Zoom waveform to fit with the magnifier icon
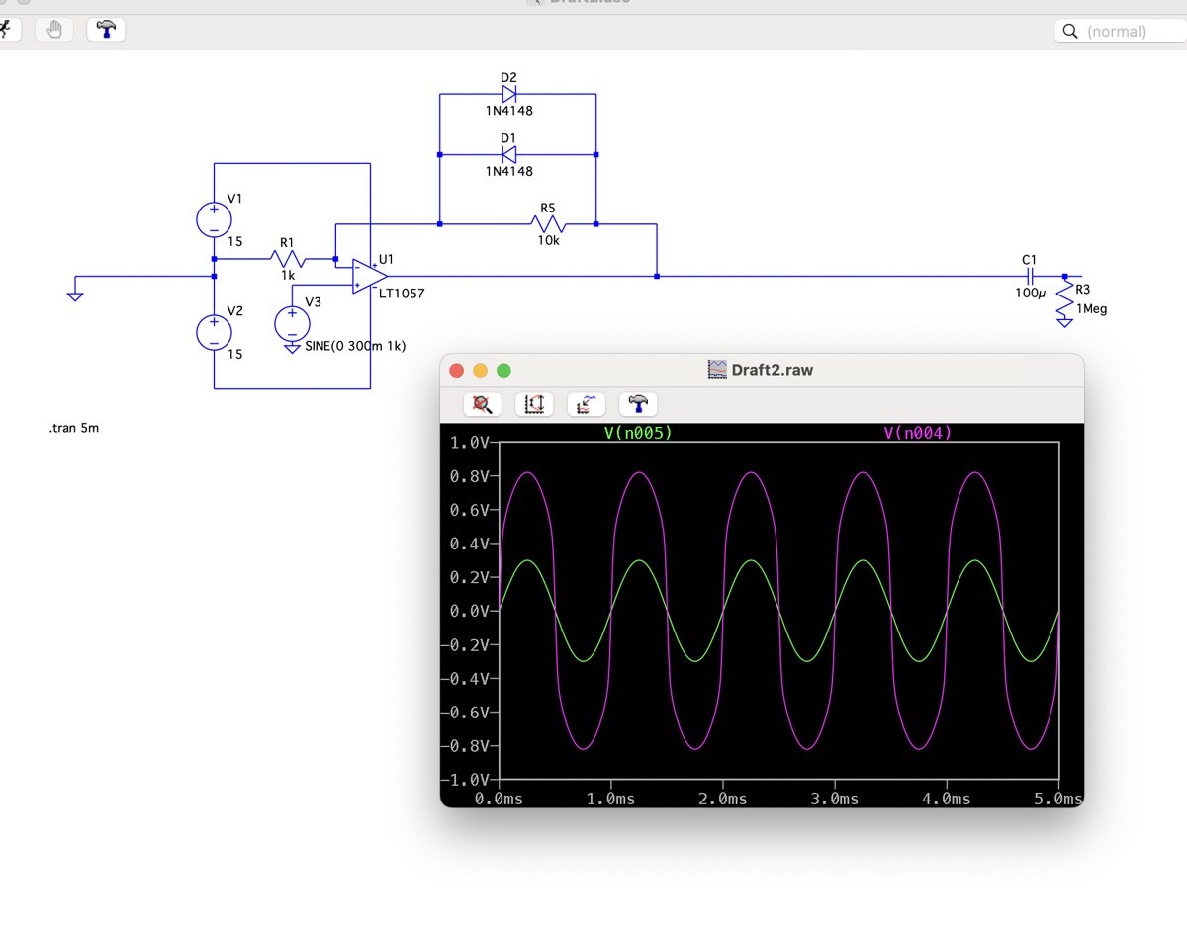Viewport: 1187px width, 927px height. (482, 403)
